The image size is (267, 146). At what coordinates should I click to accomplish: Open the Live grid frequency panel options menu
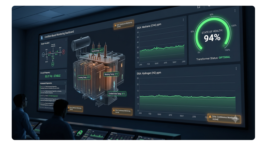point(65,71)
